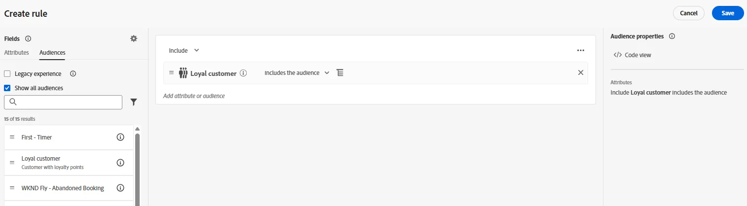Save the rule

[728, 13]
